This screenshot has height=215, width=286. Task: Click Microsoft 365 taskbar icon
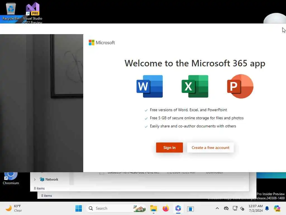click(x=178, y=208)
